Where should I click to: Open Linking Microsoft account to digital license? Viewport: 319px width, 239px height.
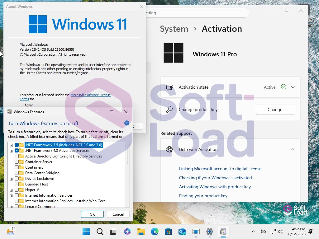pos(220,169)
